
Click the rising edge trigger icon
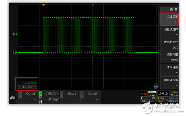[x=152, y=101]
